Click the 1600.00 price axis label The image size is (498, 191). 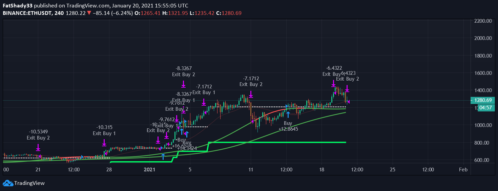tap(483, 73)
